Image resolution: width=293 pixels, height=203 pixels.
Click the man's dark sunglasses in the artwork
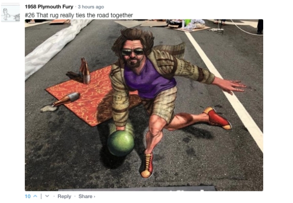tap(133, 52)
